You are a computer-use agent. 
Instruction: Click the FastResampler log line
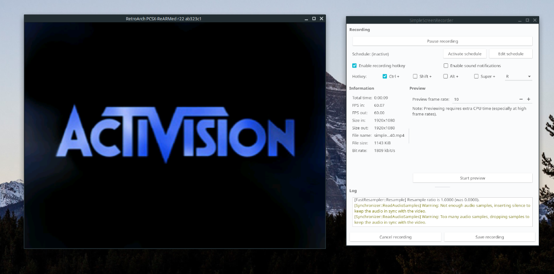click(x=416, y=200)
